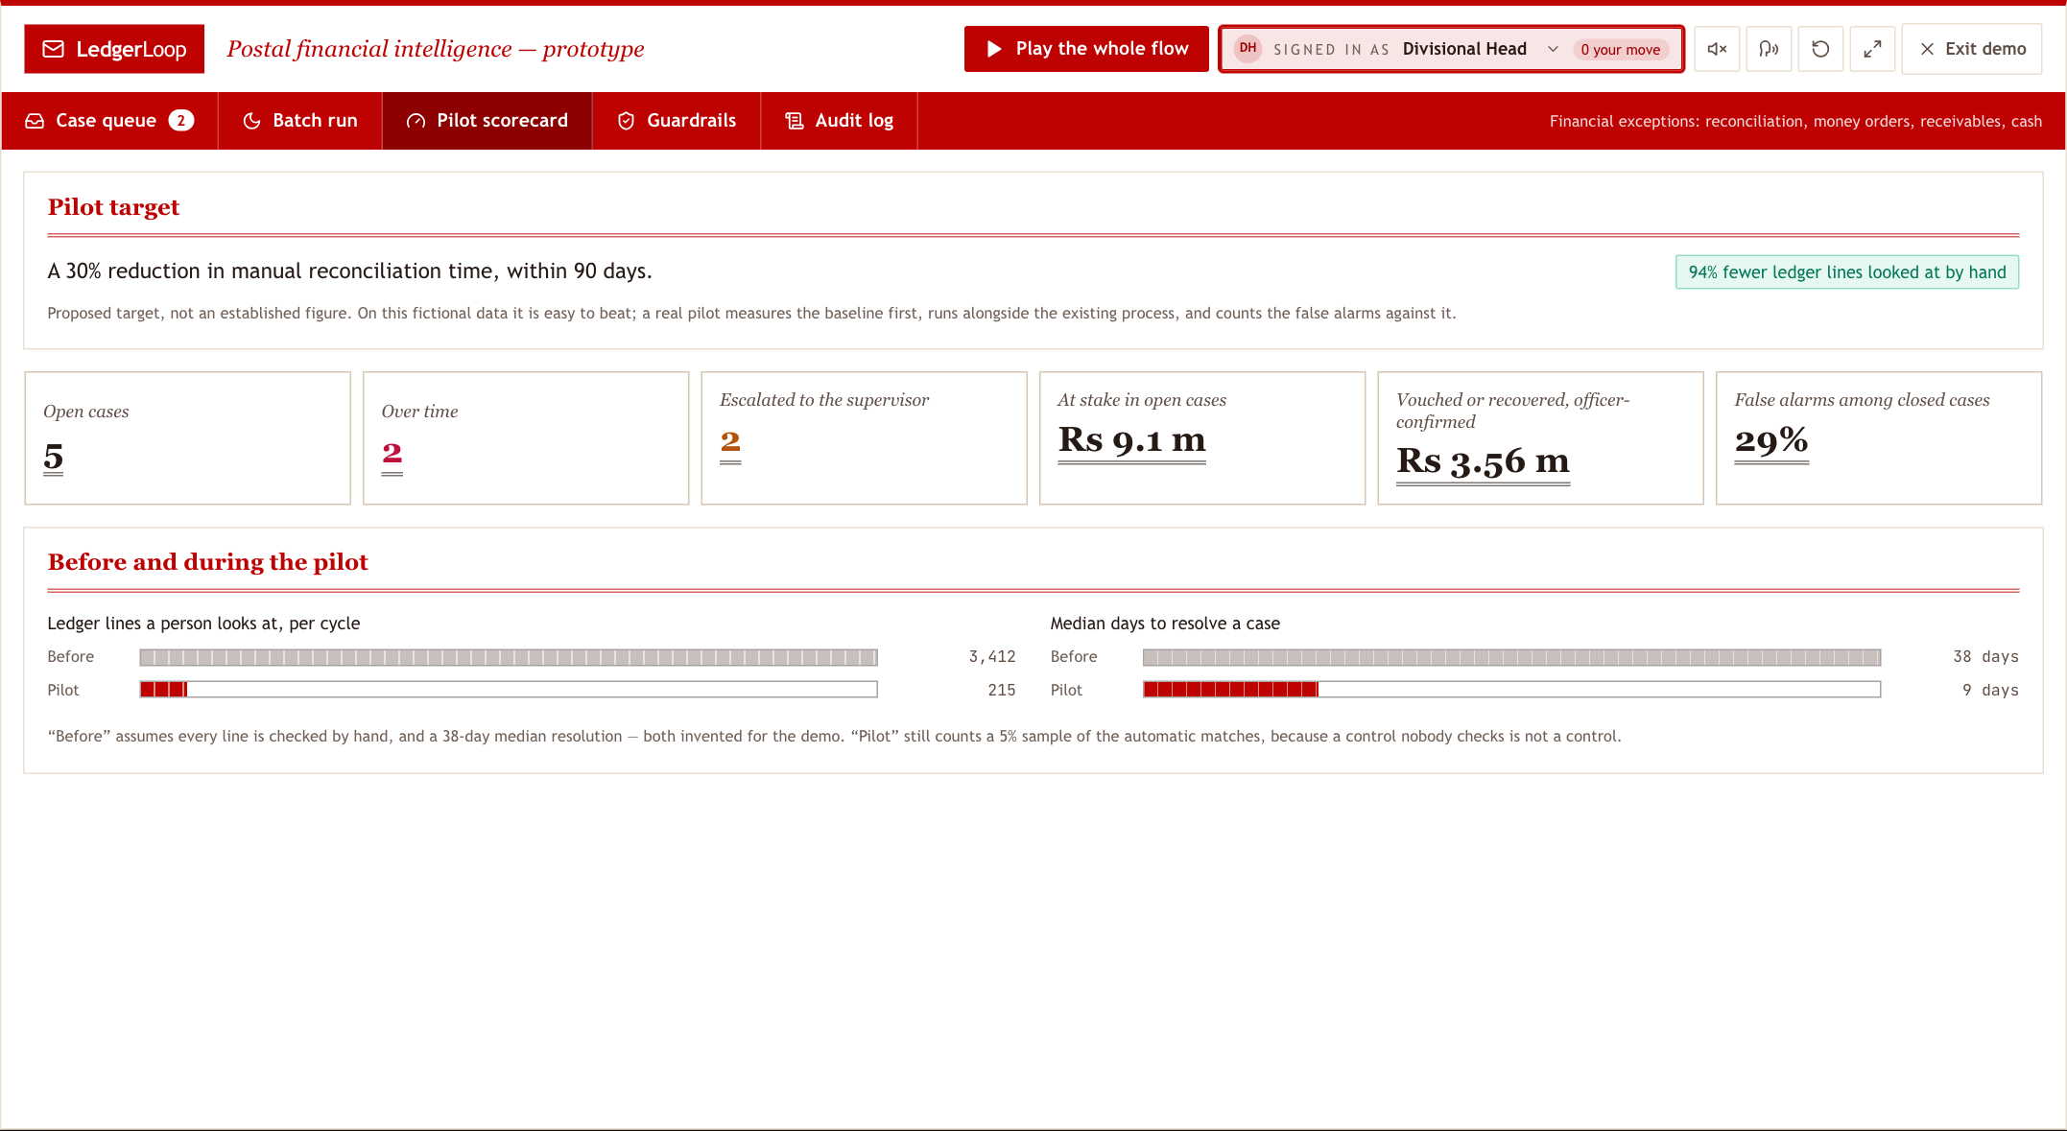Restart the demo with the reset icon
Image resolution: width=2067 pixels, height=1131 pixels.
[1820, 49]
